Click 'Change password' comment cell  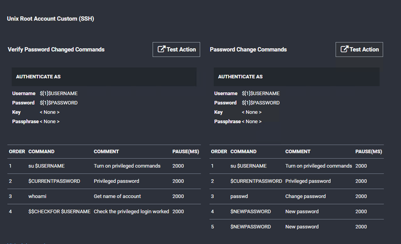click(305, 196)
